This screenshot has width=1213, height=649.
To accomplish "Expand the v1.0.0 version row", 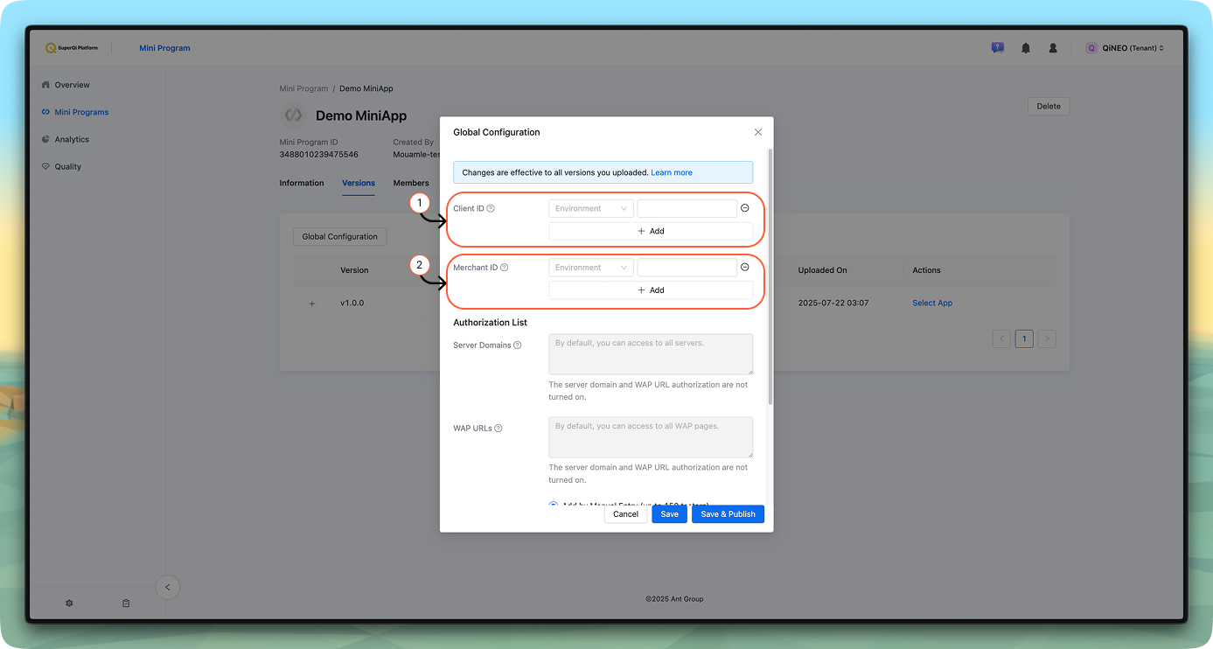I will click(x=311, y=304).
